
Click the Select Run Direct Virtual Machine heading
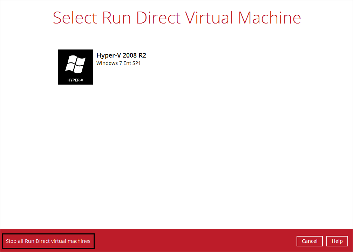177,18
